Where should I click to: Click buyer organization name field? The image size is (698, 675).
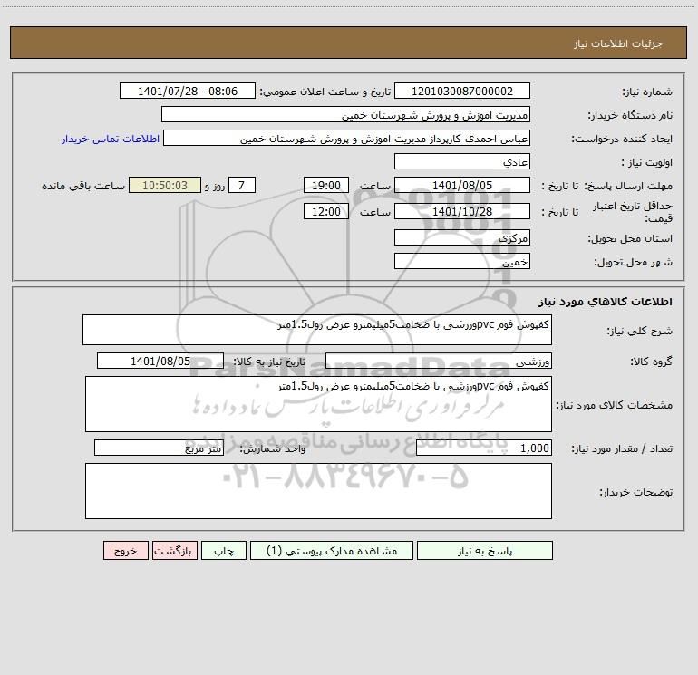tap(345, 114)
